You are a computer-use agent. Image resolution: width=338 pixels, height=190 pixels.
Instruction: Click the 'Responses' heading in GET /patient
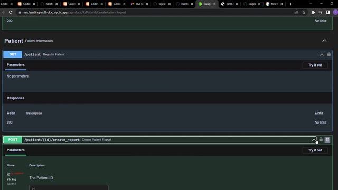15,98
